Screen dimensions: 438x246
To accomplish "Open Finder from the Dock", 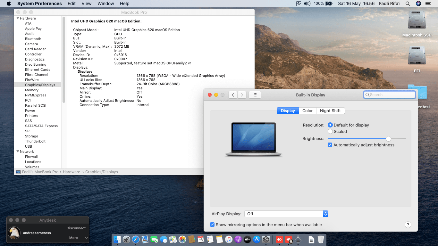I will pyautogui.click(x=117, y=239).
